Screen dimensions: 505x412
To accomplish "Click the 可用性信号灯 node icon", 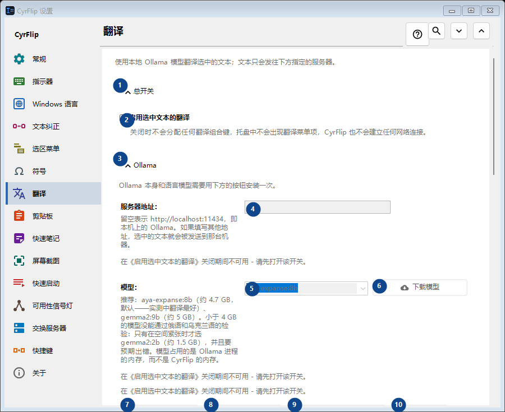I will [x=19, y=305].
